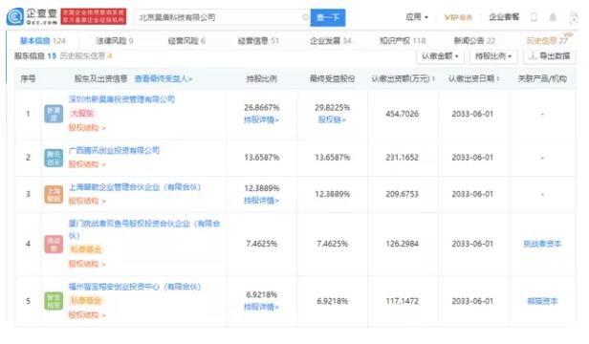The image size is (589, 344).
Task: Click the orange logo badge in row 3
Action: (54, 194)
